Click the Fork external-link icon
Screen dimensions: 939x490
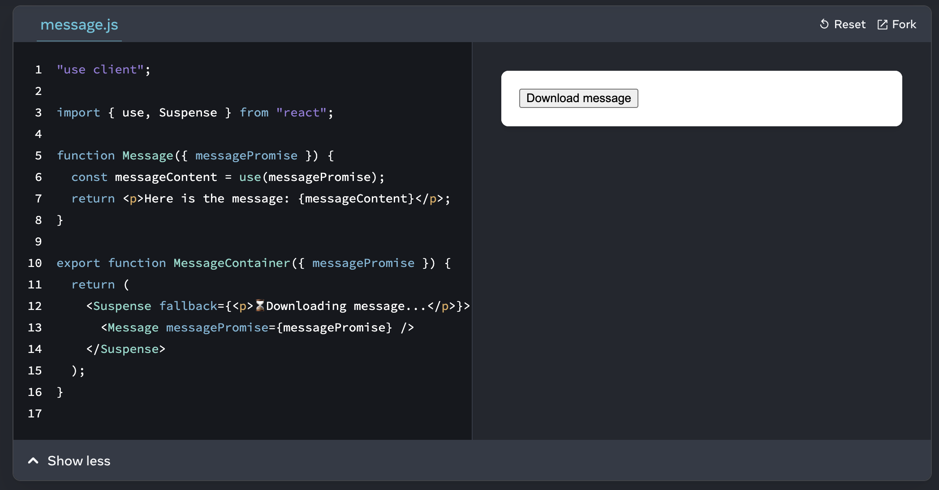pos(882,25)
